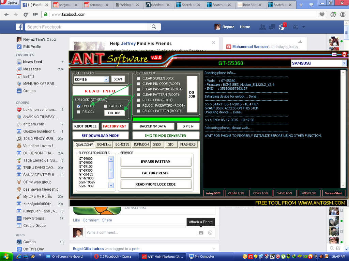This screenshot has width=349, height=261.
Task: Enable the CLEAR PATTERN (ROOT) checkbox
Action: click(x=138, y=94)
